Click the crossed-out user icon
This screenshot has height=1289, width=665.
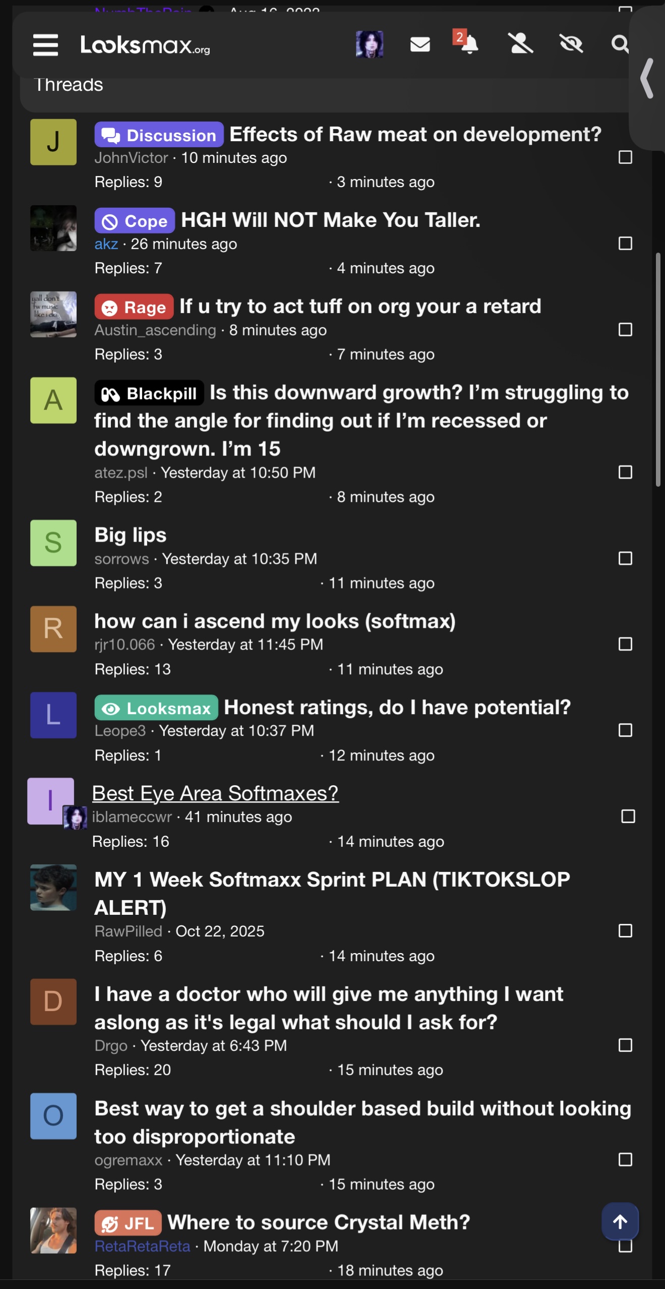coord(520,44)
